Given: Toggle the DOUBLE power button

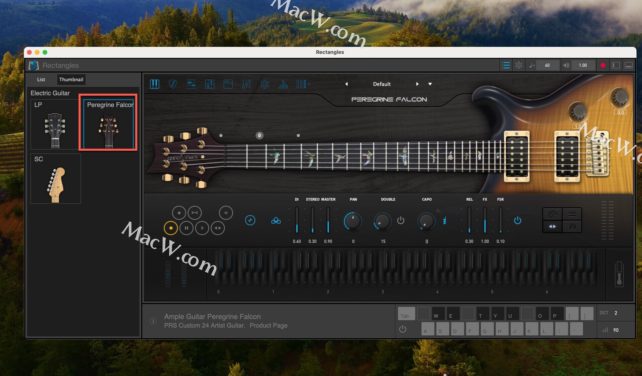Looking at the screenshot, I should 401,220.
